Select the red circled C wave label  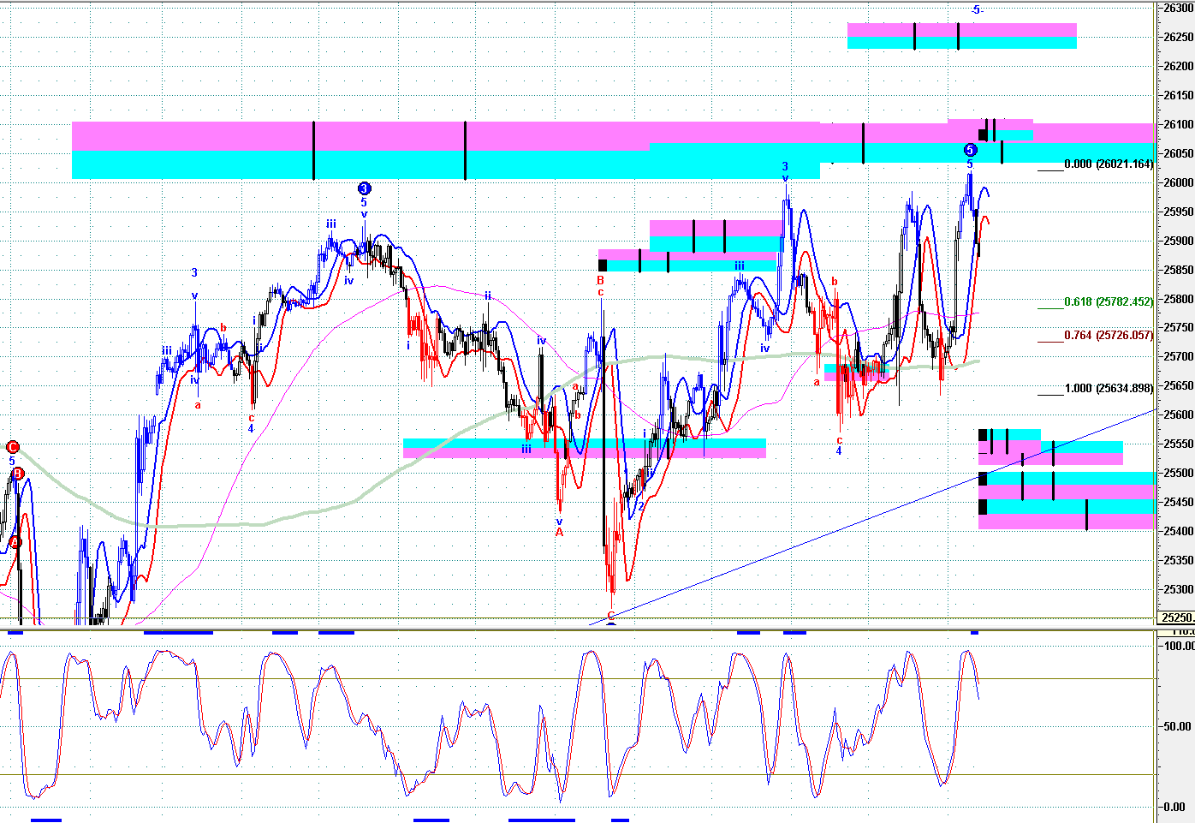pyautogui.click(x=12, y=446)
